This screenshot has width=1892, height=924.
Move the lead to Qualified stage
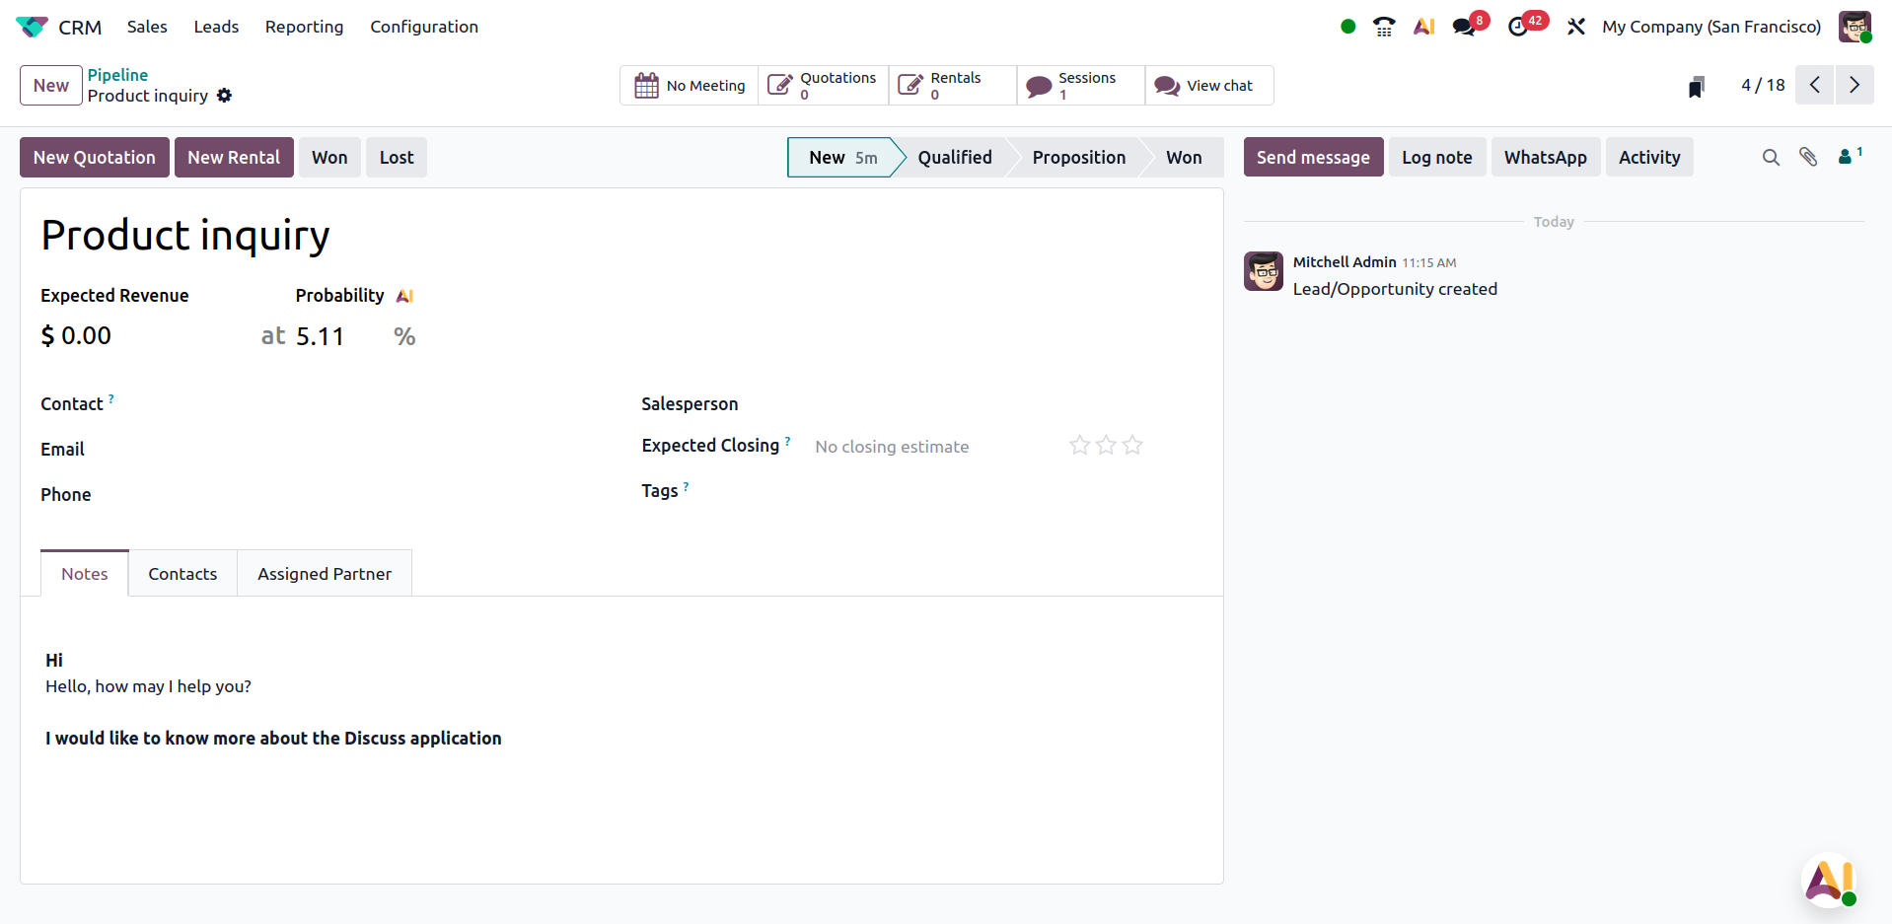tap(954, 158)
